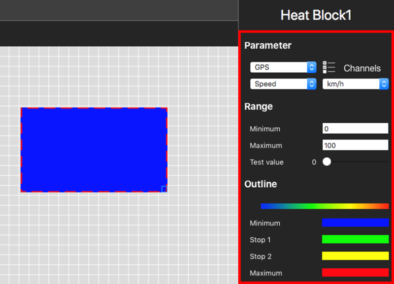394x284 pixels.
Task: Click the Channels list icon
Action: tap(329, 67)
